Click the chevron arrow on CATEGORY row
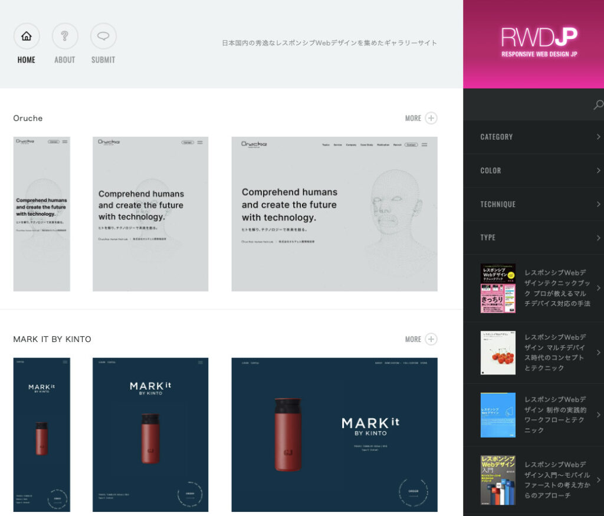This screenshot has width=604, height=516. click(x=598, y=137)
